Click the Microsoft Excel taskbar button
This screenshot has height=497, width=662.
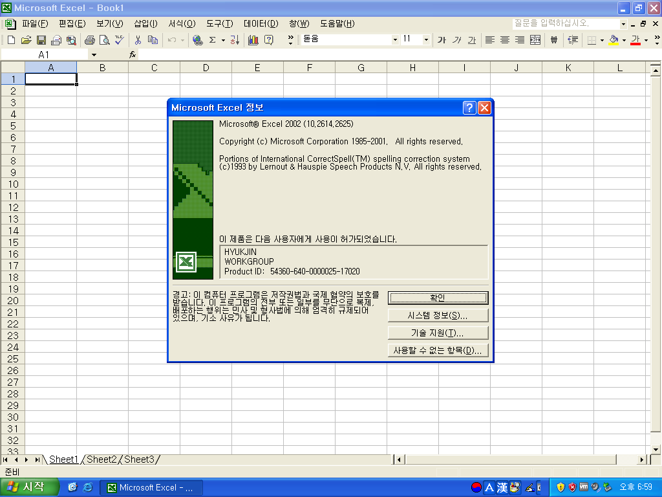151,488
